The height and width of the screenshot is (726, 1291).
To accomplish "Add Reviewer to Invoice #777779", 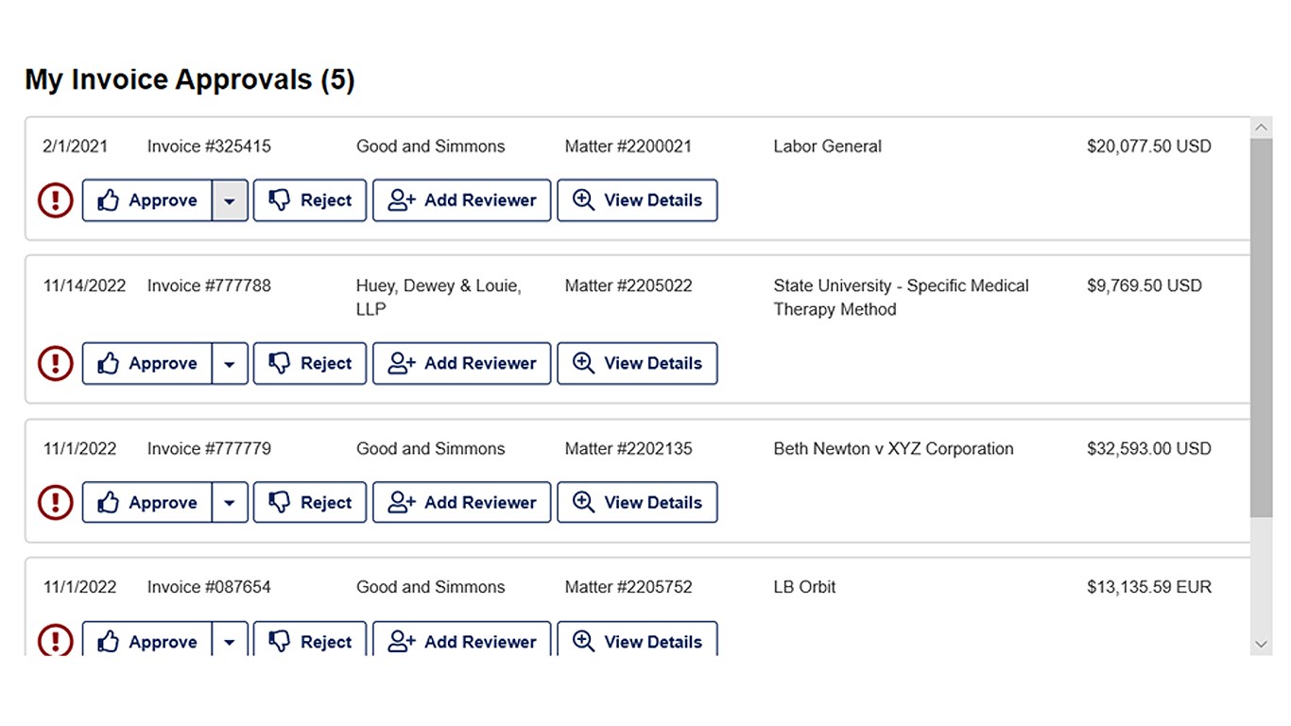I will [461, 503].
